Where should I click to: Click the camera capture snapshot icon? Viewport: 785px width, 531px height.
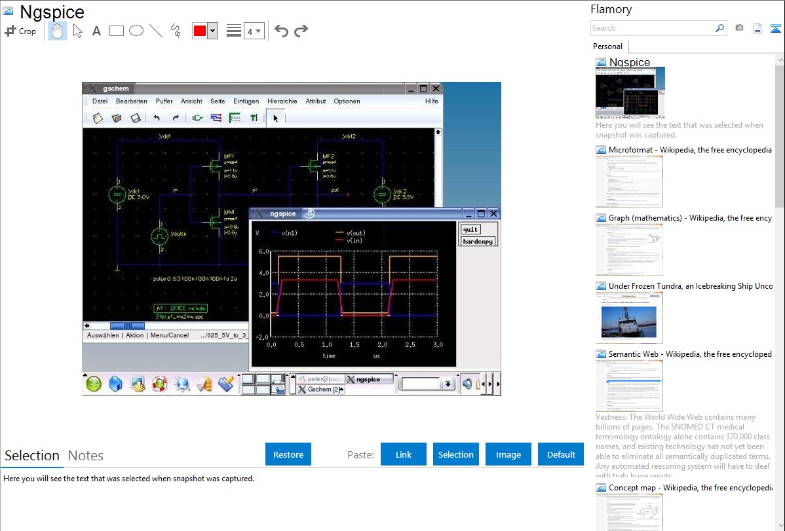tap(739, 28)
